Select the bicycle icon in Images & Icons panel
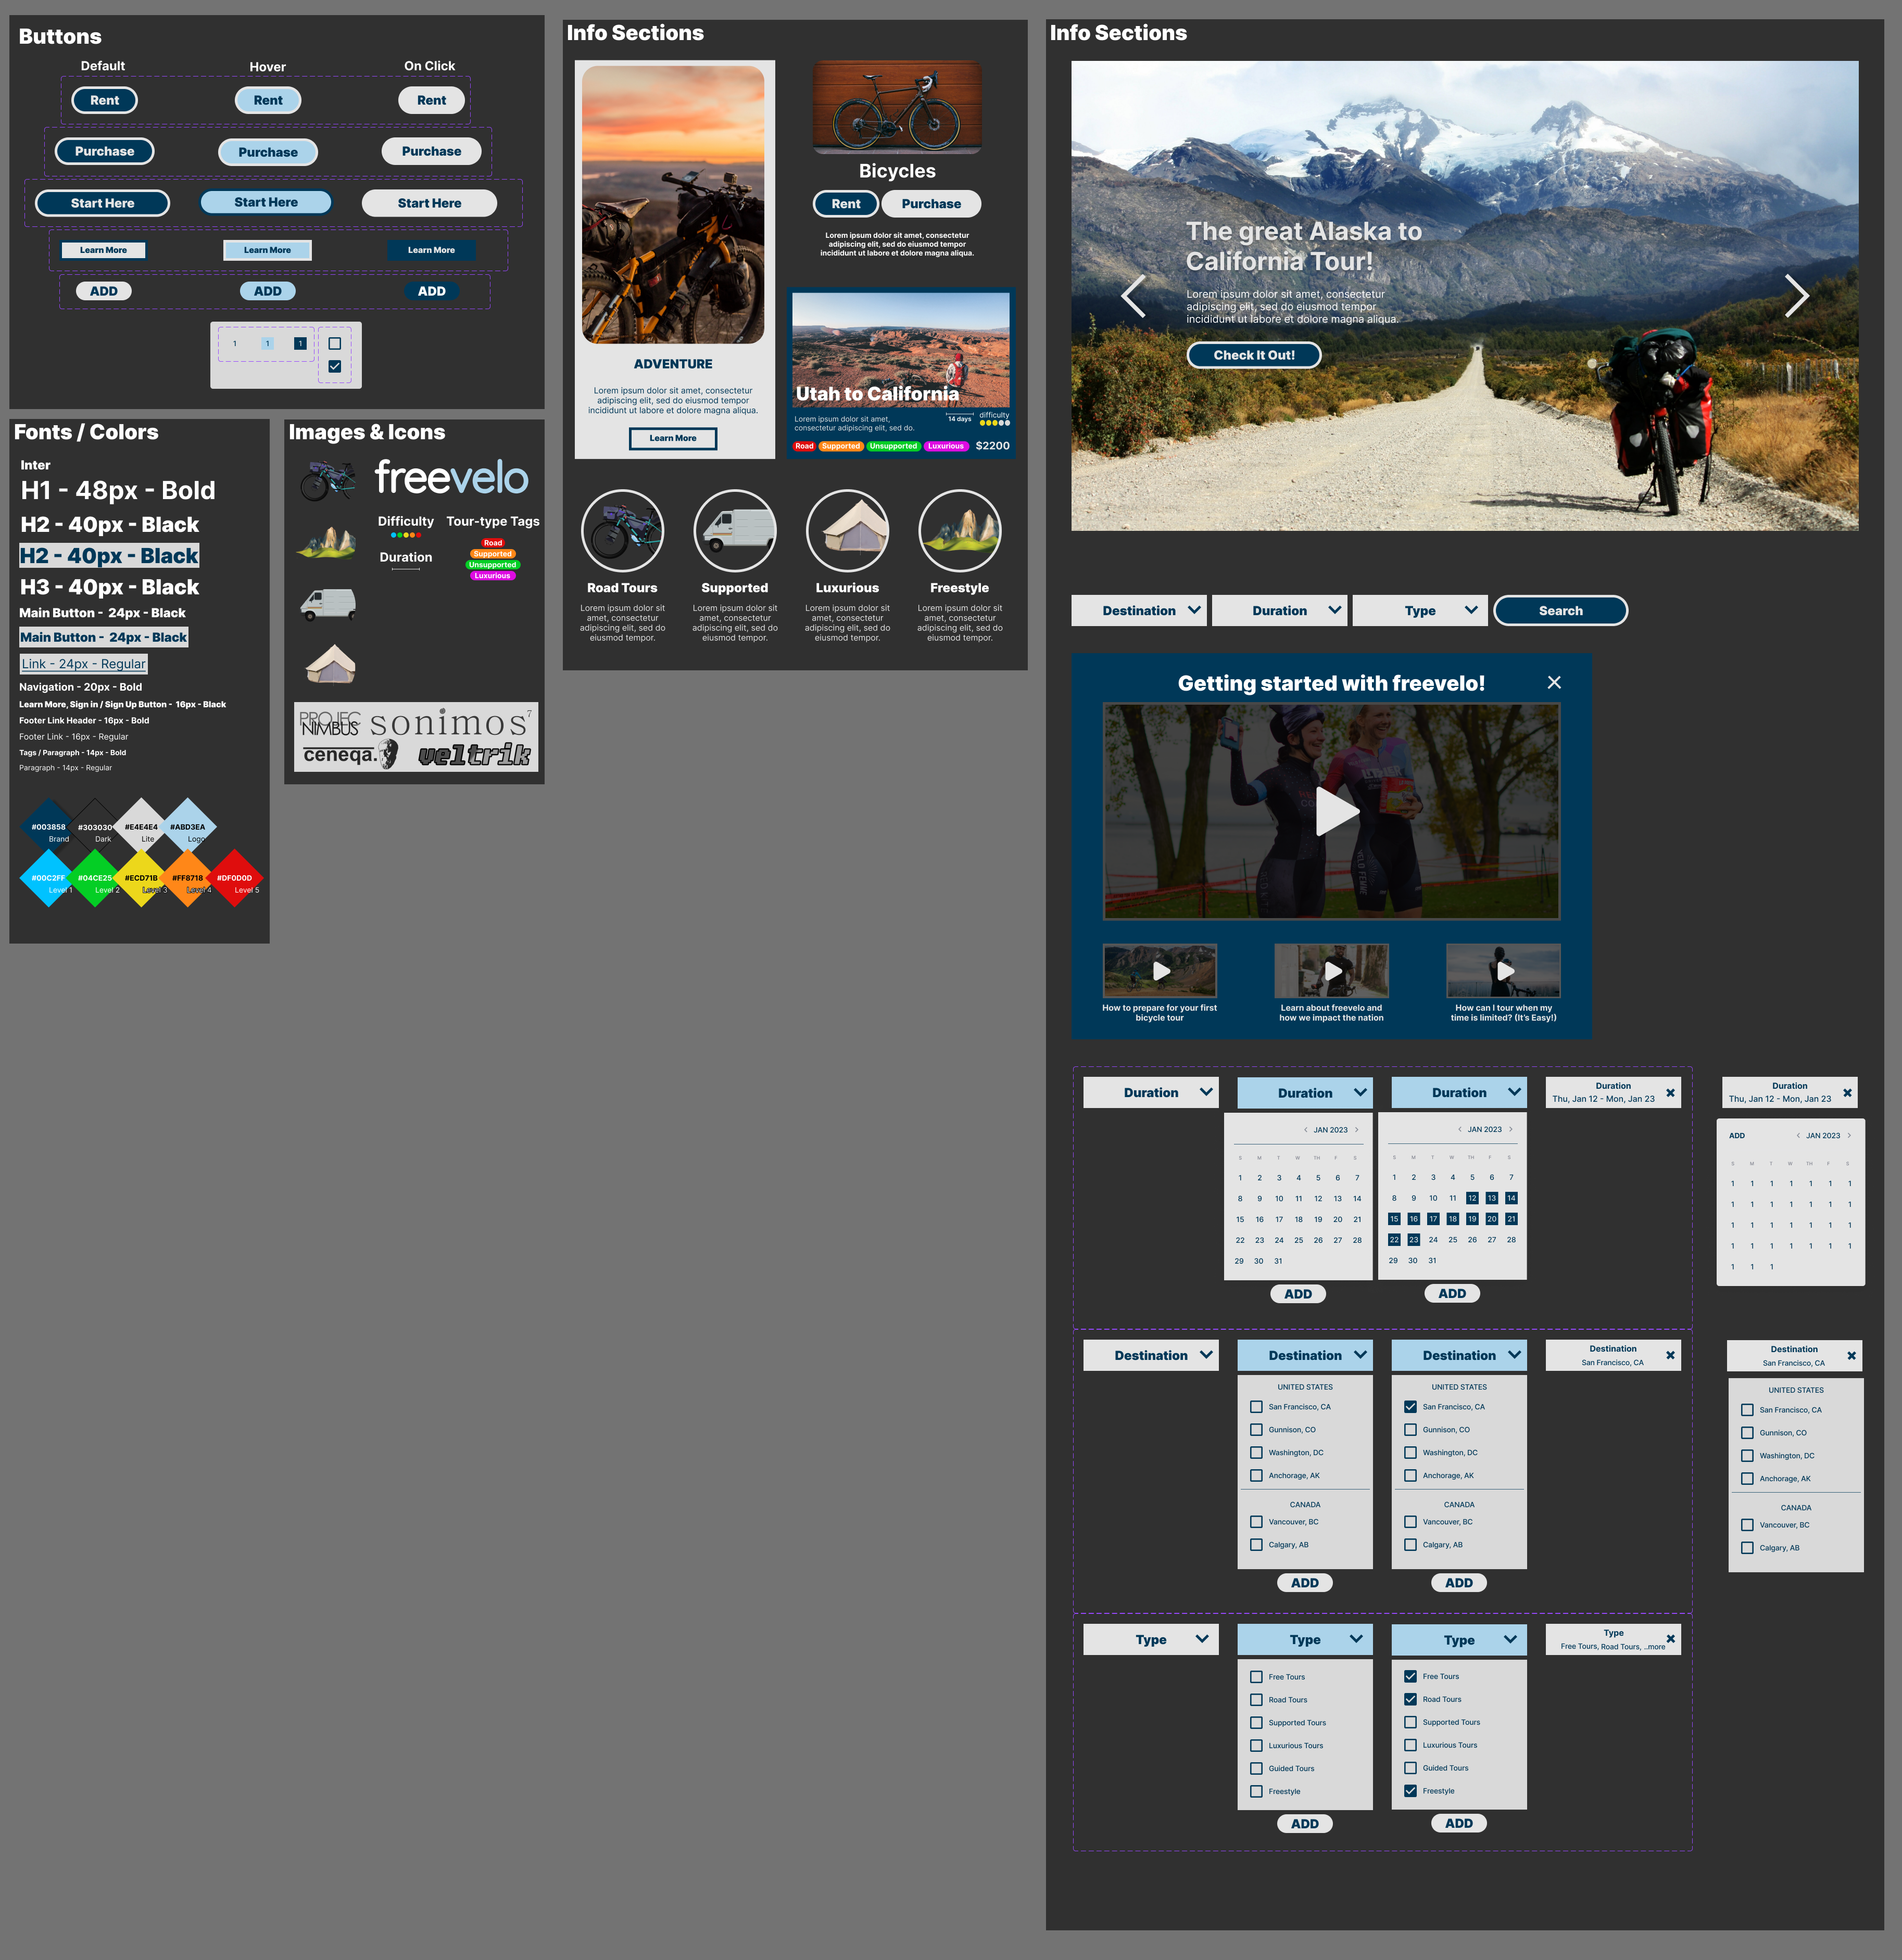 point(327,481)
